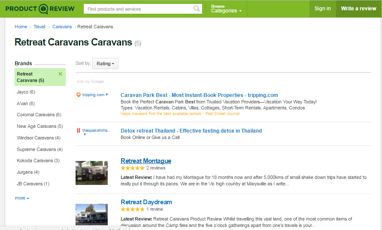Filter by Supreme Caravans brand

(39, 149)
